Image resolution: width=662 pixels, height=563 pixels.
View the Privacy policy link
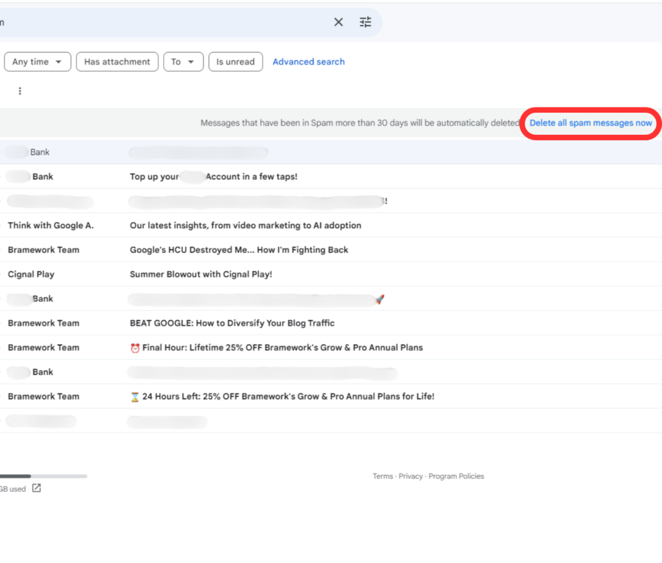pyautogui.click(x=411, y=476)
